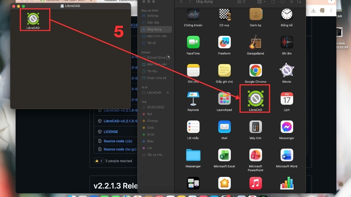Click the Finder tag toolbar icon
Screen dimensions: 351x197
(x=283, y=2)
